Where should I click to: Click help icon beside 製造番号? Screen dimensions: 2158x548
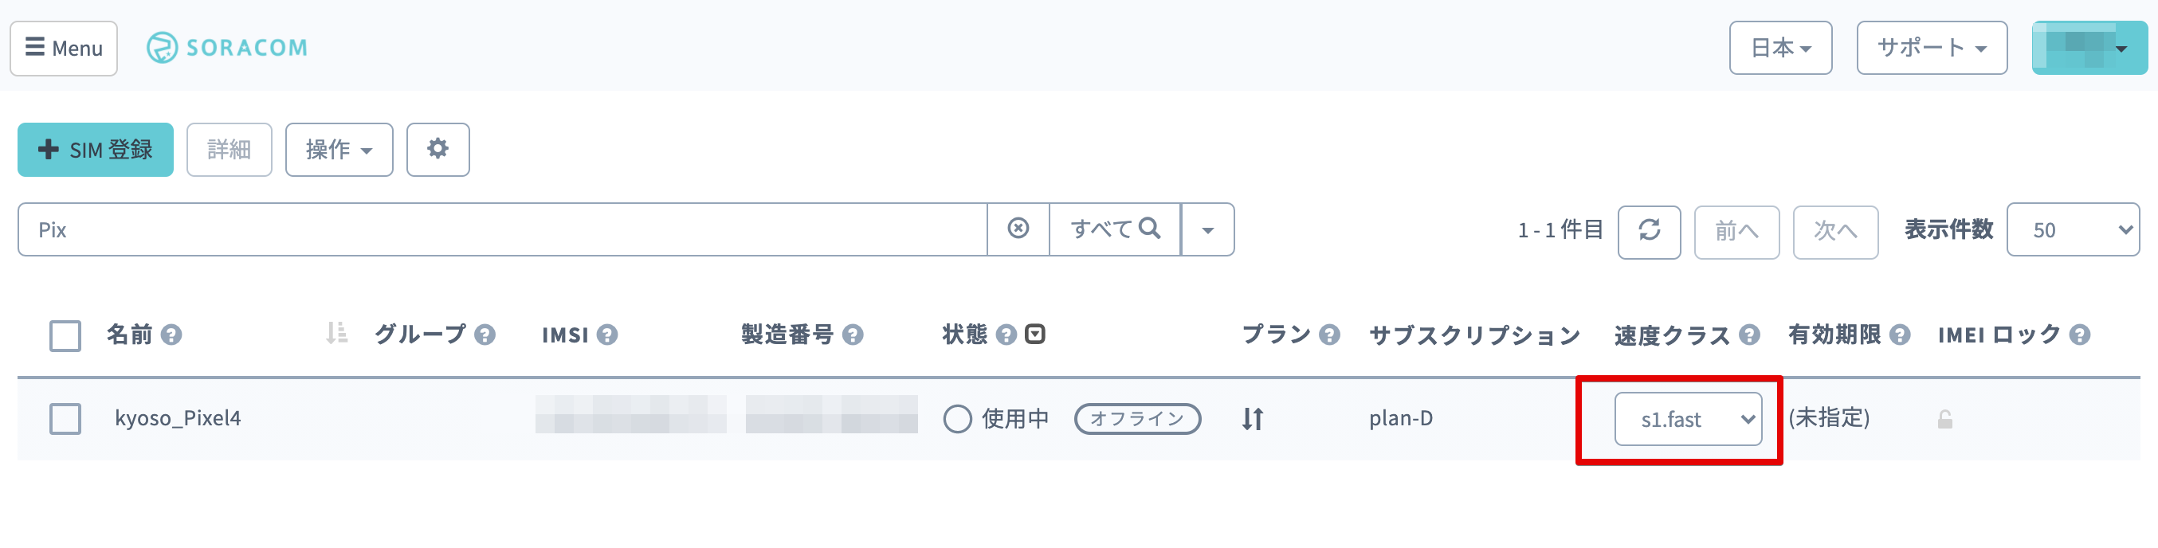coord(852,335)
